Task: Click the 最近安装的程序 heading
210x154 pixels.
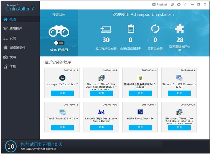Action: coord(58,62)
